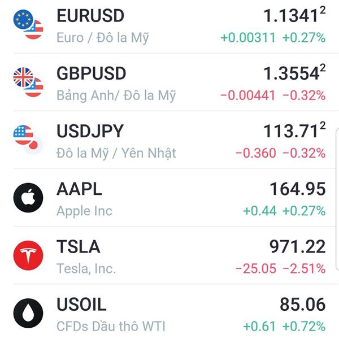Screen dimensions: 339x339
Task: Open the EURUSD symbol name
Action: (90, 16)
